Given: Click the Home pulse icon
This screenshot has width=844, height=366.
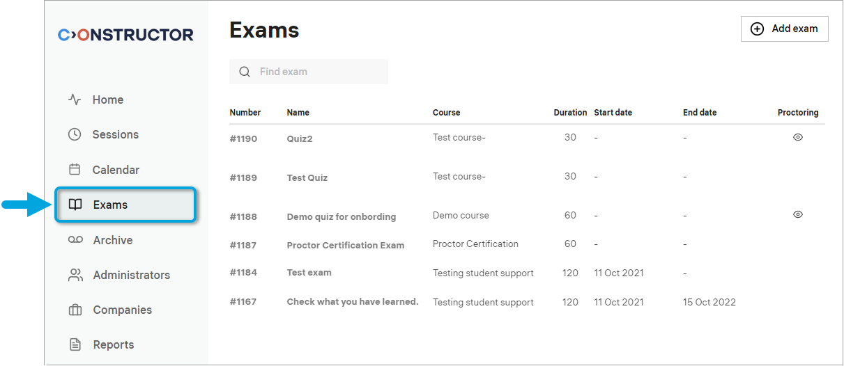Looking at the screenshot, I should pos(75,100).
